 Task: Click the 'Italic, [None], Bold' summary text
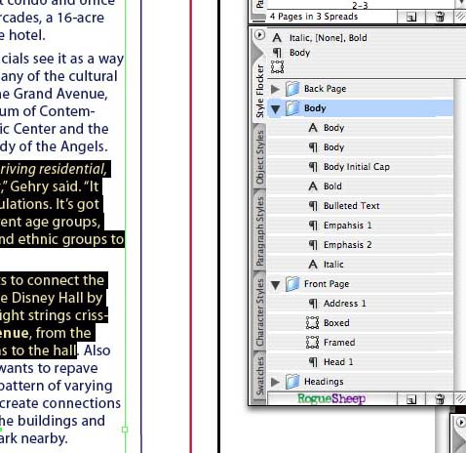329,38
